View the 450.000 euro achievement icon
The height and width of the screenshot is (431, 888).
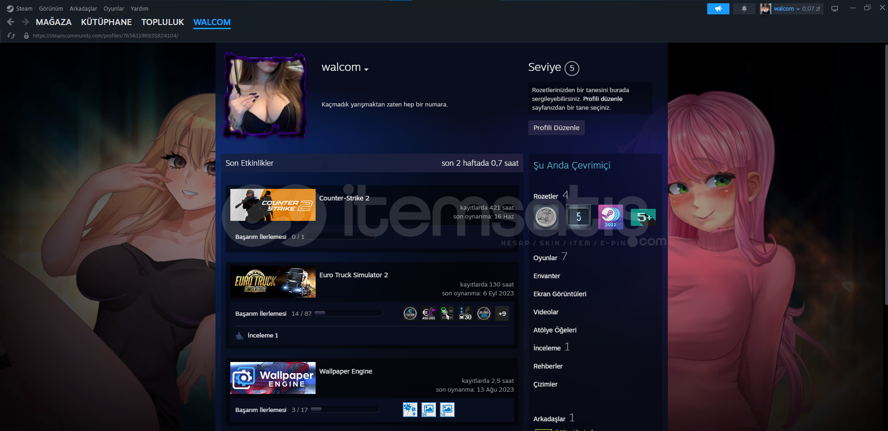click(429, 313)
